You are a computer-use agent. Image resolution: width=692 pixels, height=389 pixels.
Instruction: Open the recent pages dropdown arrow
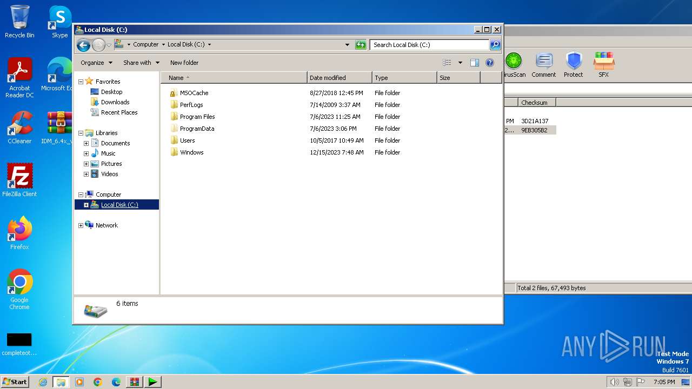(x=109, y=45)
